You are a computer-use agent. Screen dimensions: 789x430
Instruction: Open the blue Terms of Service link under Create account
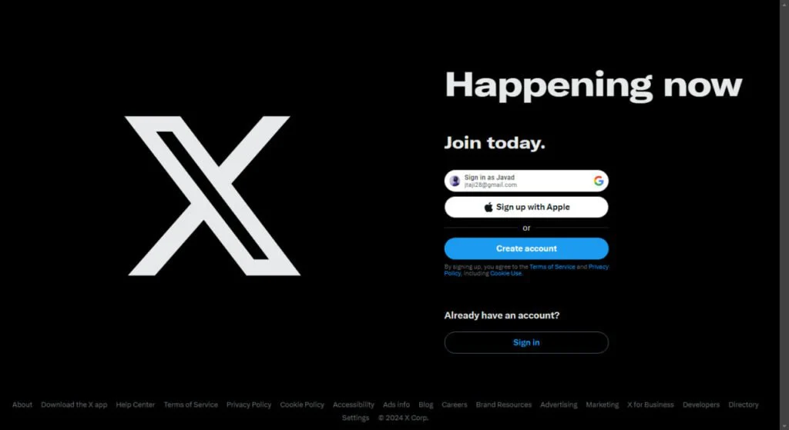552,267
